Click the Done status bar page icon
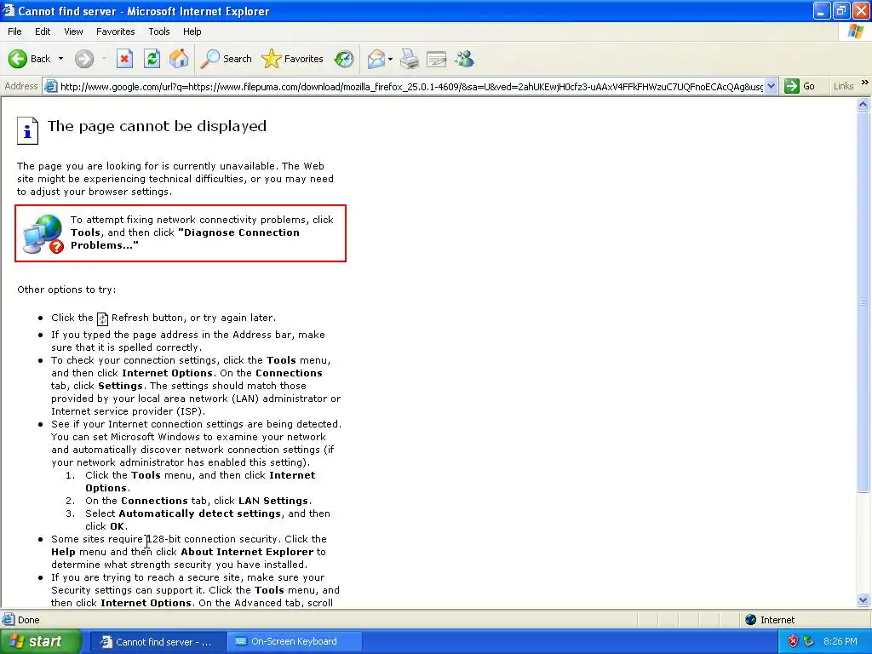The width and height of the screenshot is (872, 654). pyautogui.click(x=9, y=619)
